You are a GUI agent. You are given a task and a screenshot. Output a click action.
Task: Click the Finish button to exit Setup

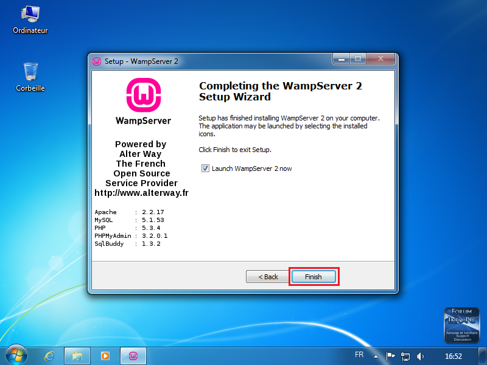point(314,277)
